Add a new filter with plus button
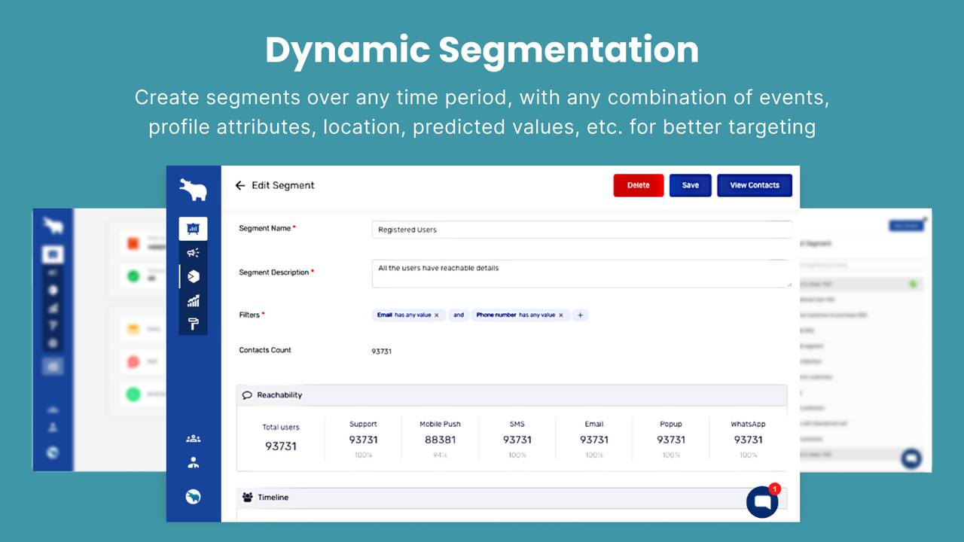 click(x=580, y=315)
